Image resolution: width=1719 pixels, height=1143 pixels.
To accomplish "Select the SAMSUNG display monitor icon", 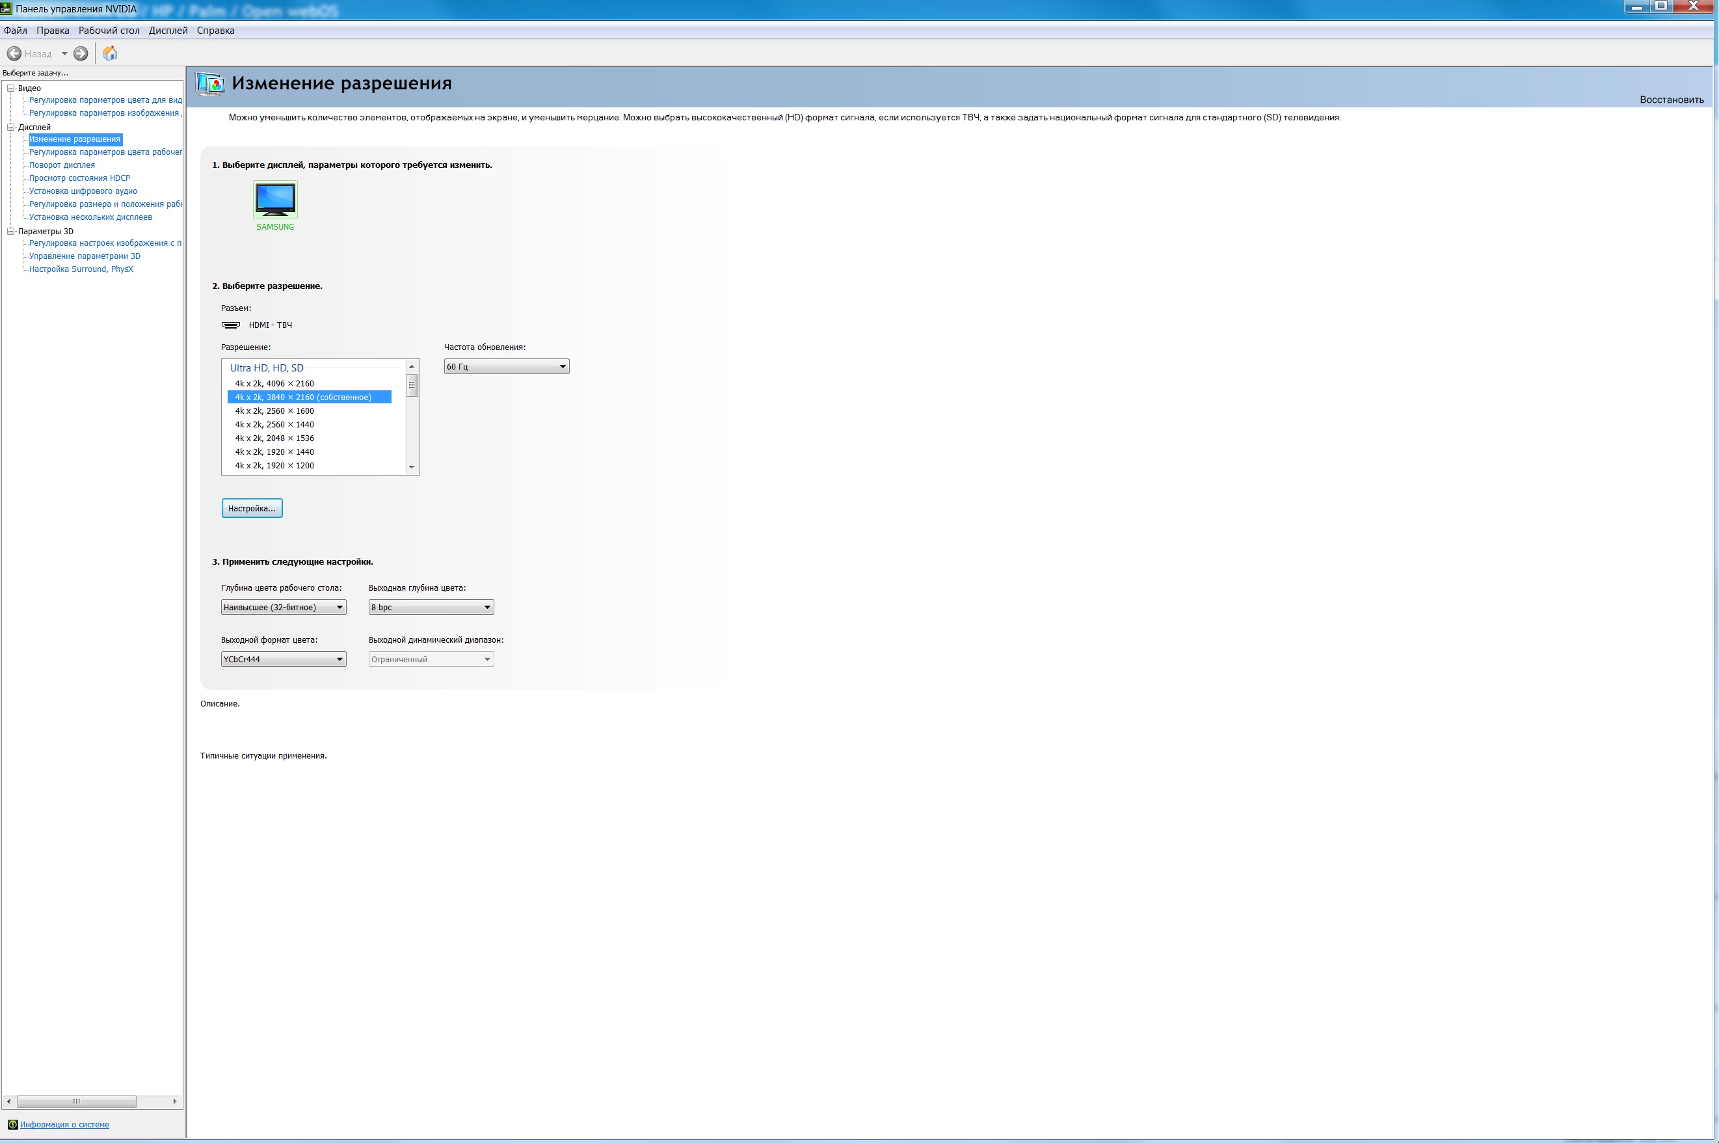I will [276, 199].
